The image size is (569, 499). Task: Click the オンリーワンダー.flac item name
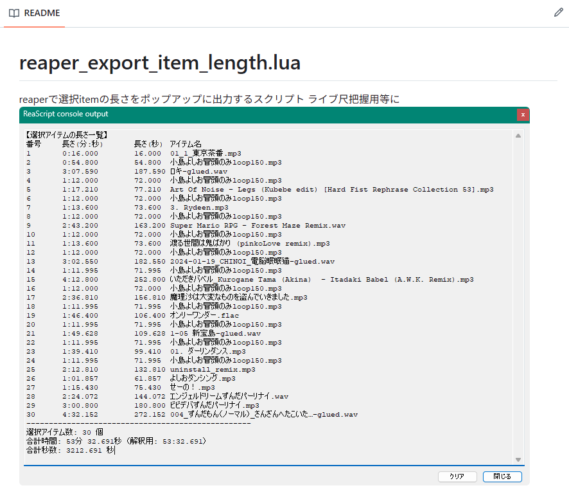(x=204, y=315)
